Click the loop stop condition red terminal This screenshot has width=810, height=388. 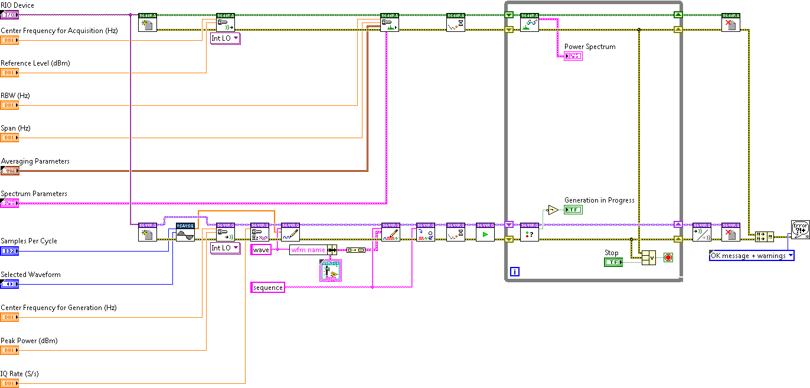coord(668,257)
